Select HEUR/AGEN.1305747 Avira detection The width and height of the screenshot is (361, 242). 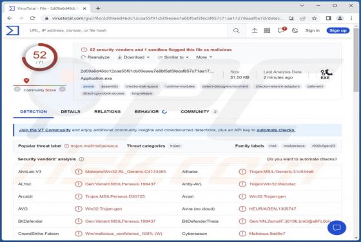click(x=272, y=209)
